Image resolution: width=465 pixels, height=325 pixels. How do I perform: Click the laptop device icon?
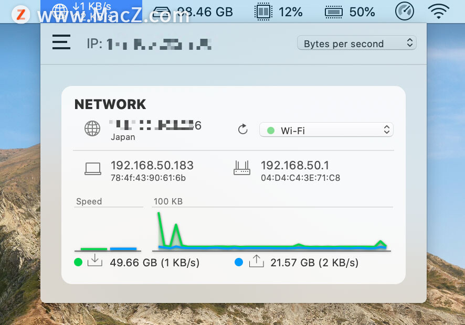(93, 169)
